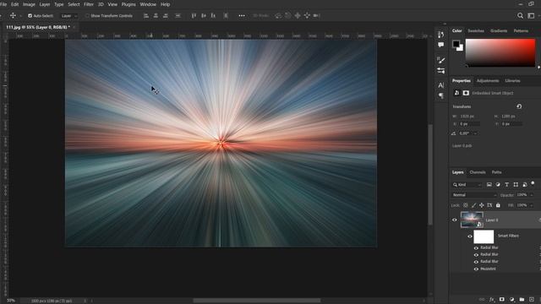Switch to the Gradients tab
The width and height of the screenshot is (541, 304).
tap(499, 31)
